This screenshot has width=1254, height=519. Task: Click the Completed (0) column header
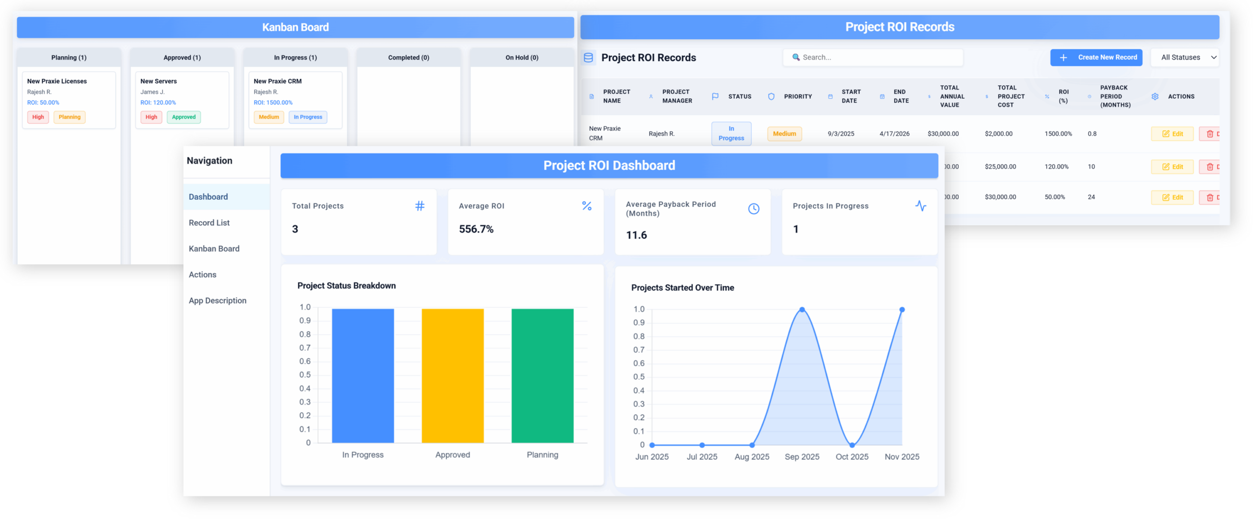(x=409, y=58)
